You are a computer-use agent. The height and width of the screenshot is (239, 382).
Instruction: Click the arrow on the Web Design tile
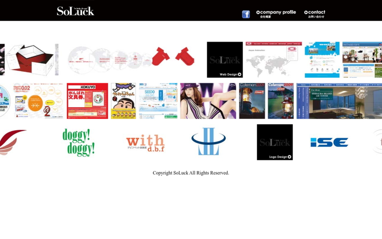point(240,75)
